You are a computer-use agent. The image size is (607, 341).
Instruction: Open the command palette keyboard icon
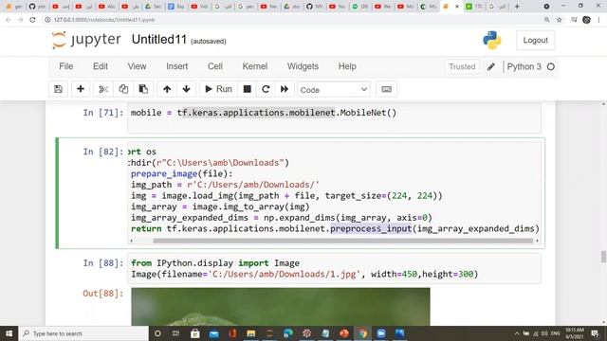click(x=386, y=89)
